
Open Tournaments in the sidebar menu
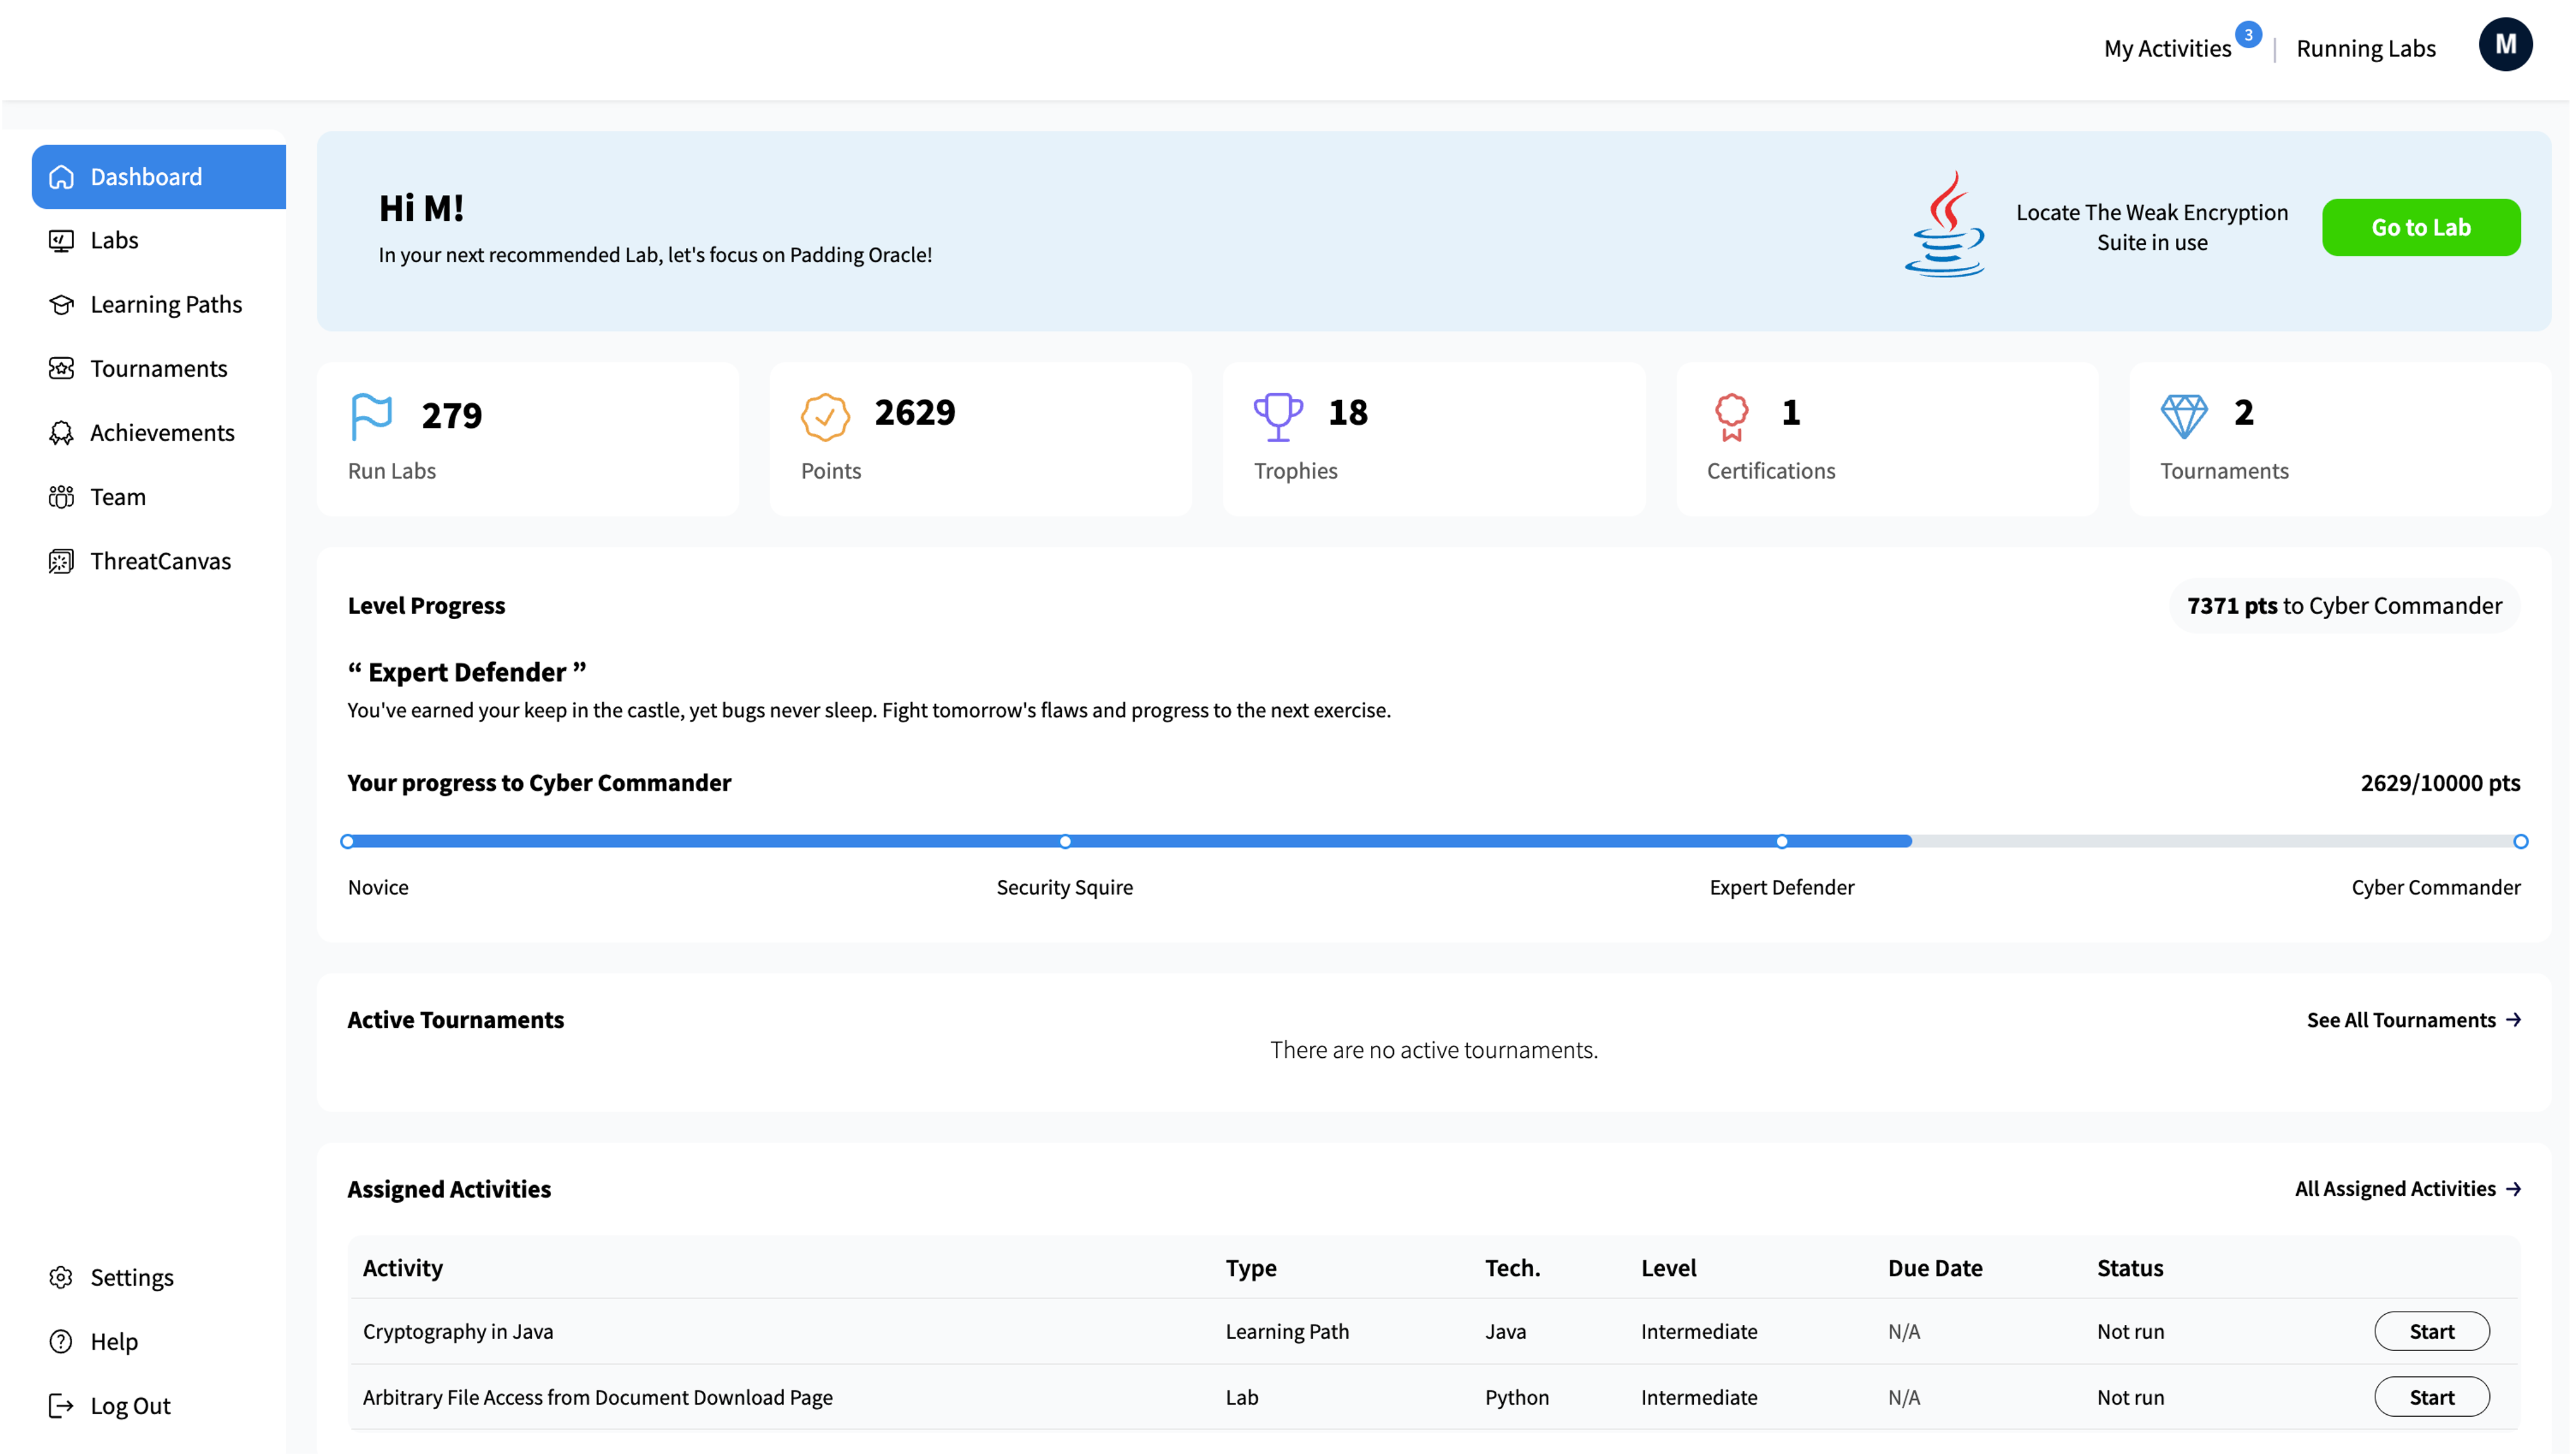(x=158, y=369)
